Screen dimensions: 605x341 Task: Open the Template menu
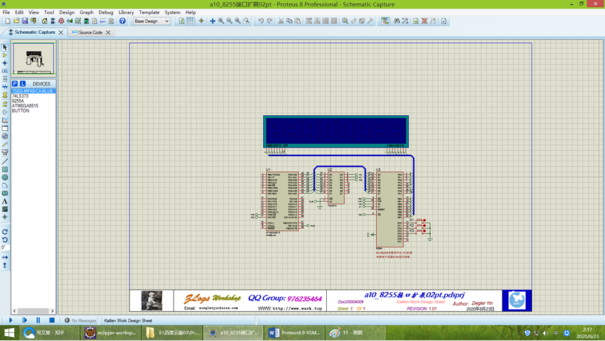(149, 12)
